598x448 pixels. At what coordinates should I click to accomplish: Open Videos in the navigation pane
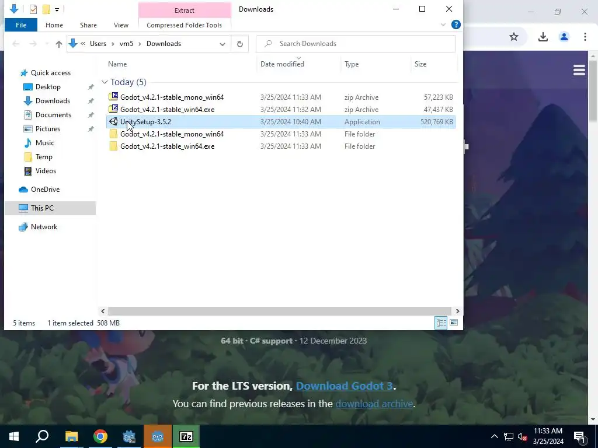(x=46, y=171)
